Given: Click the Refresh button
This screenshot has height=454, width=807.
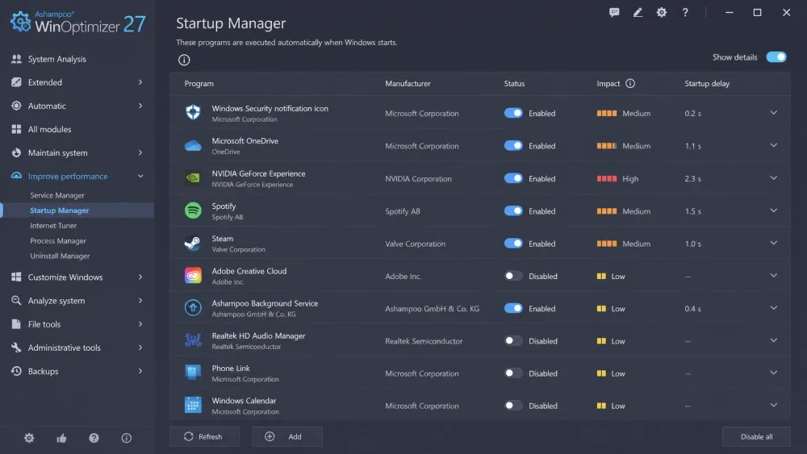Looking at the screenshot, I should (x=204, y=436).
